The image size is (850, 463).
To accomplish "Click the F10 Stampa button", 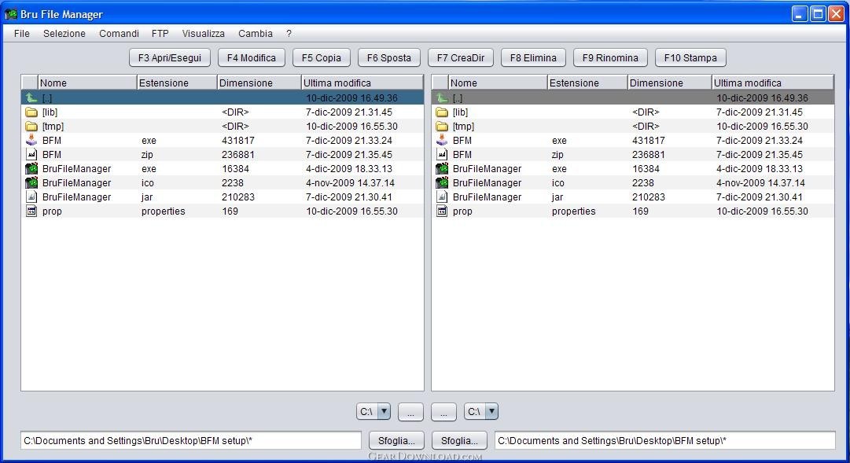I will tap(690, 58).
